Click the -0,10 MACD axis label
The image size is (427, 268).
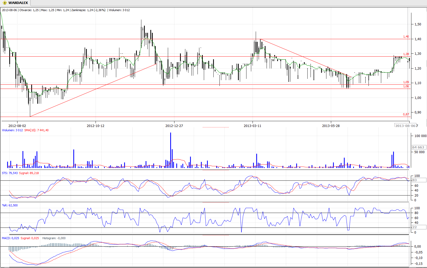[419, 258]
